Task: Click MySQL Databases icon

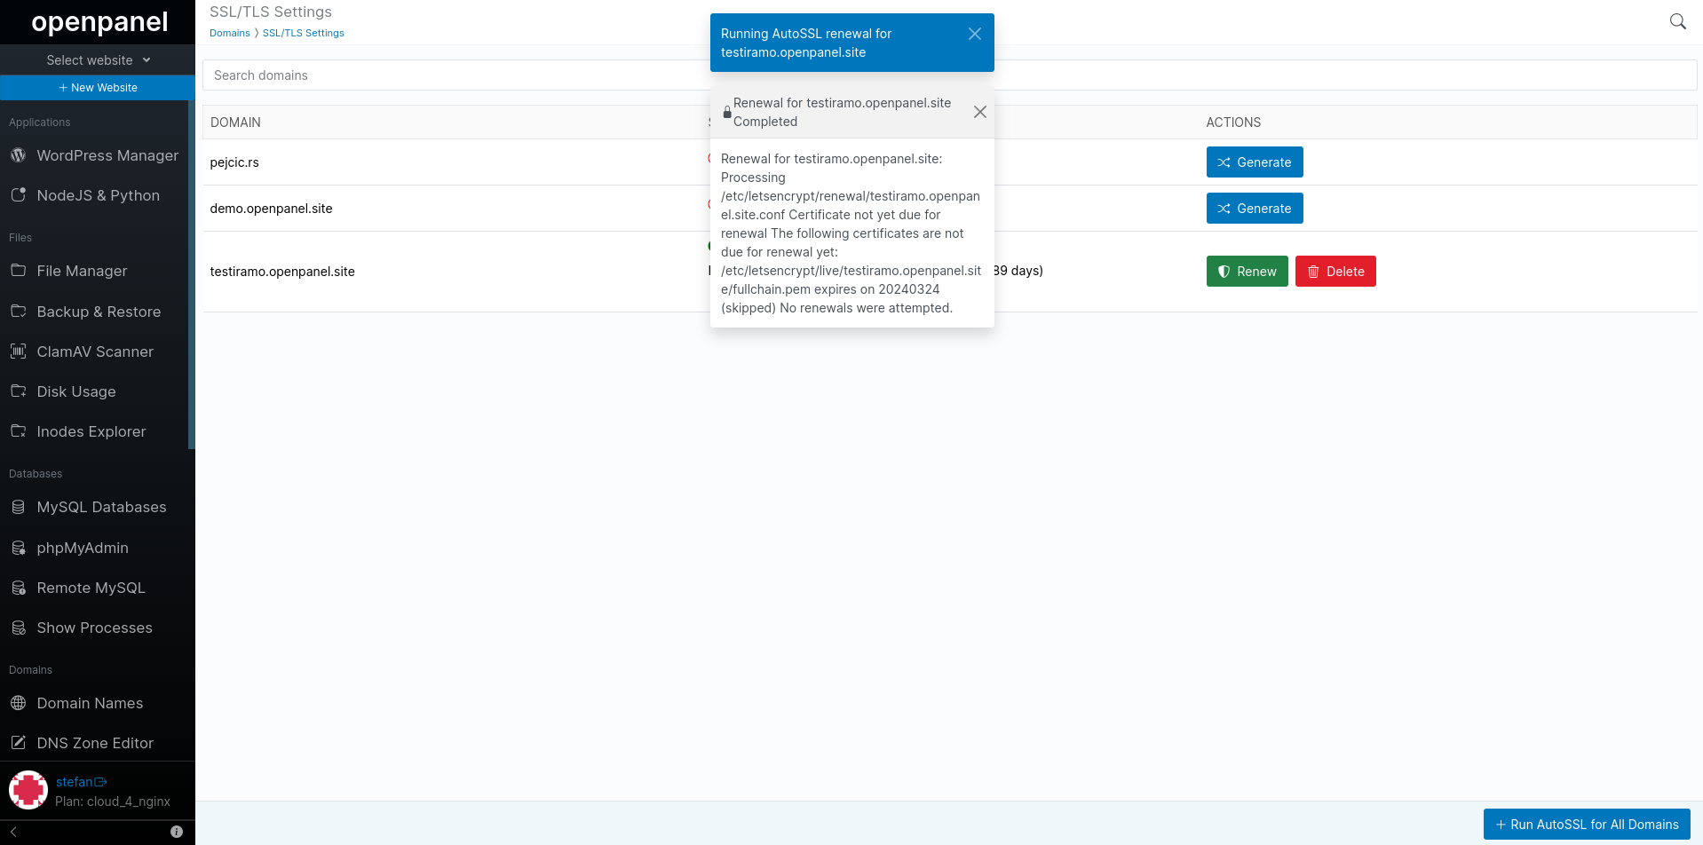Action: (x=18, y=507)
